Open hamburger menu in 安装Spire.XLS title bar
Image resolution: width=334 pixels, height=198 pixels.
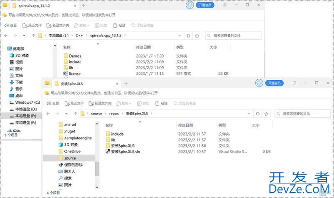(294, 83)
